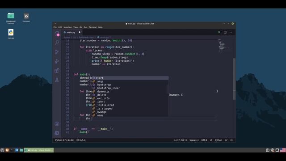Run Python file with play button
This screenshot has height=161, width=286.
click(x=219, y=32)
